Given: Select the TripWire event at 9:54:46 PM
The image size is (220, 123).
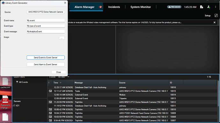Looking at the screenshot, I should (x=132, y=120).
